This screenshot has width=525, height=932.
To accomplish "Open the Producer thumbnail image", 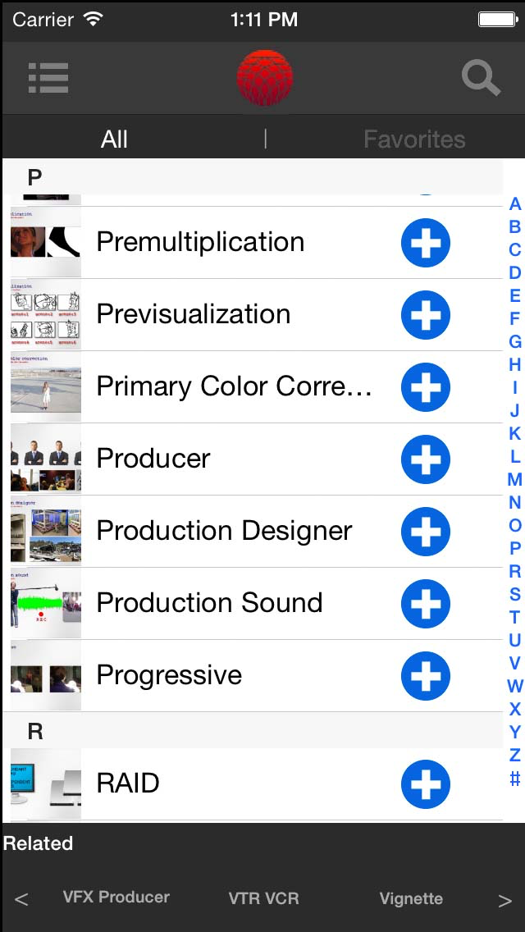I will point(46,459).
